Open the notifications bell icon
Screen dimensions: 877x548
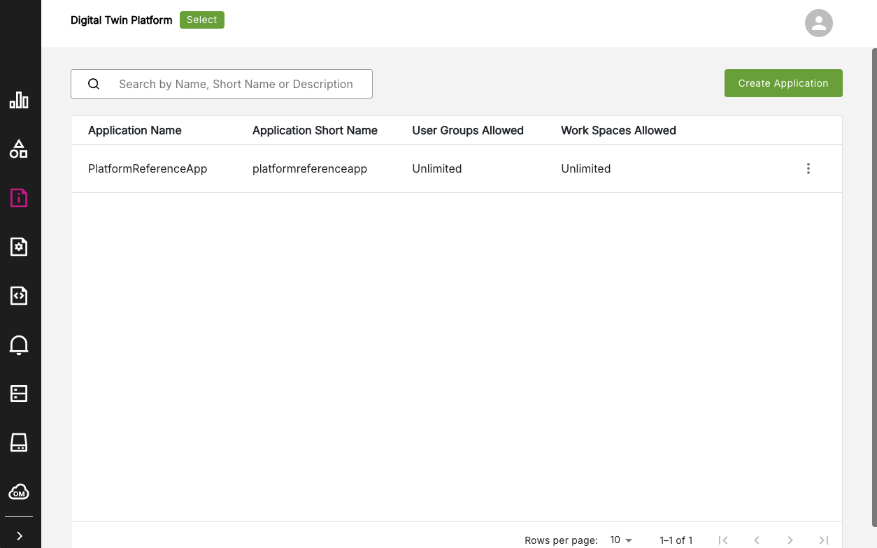[19, 345]
